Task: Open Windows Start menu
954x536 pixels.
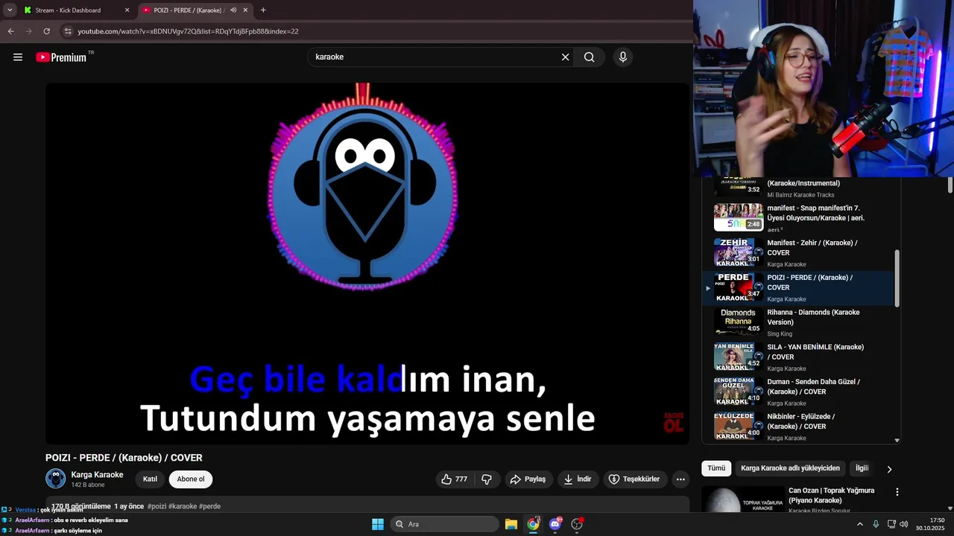Action: 378,524
